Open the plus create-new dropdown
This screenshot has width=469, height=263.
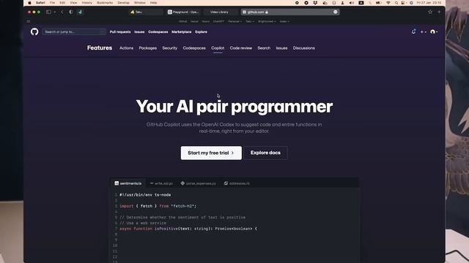click(424, 31)
